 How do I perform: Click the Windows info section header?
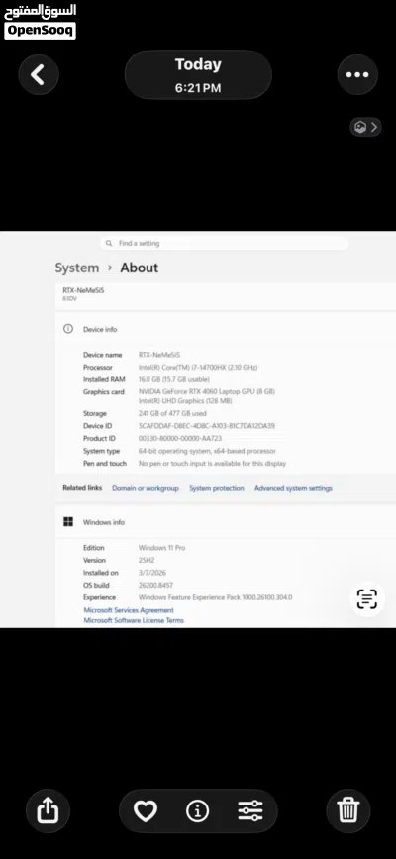point(104,522)
